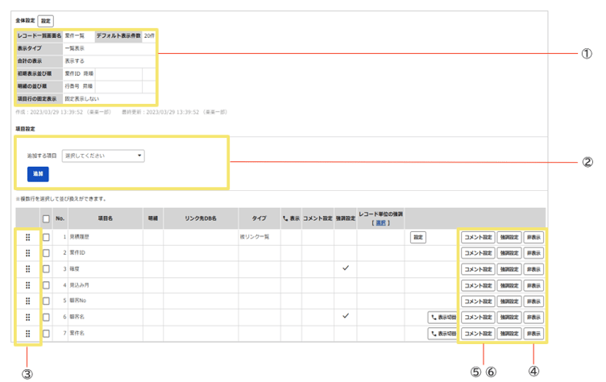Open 強調設定 for row 7 案件名
This screenshot has height=382, width=606.
pos(509,334)
